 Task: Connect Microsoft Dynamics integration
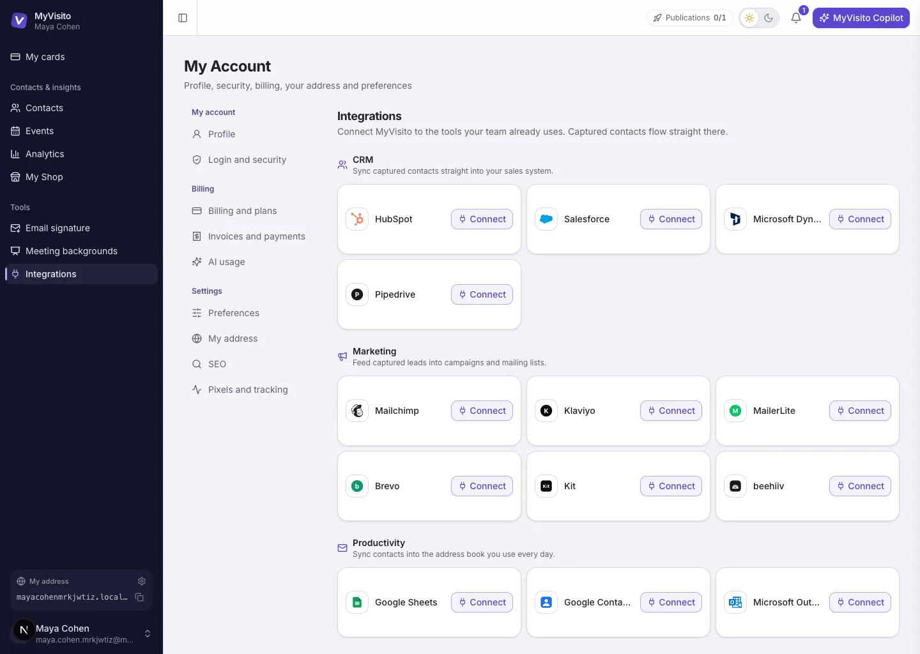[x=860, y=219]
